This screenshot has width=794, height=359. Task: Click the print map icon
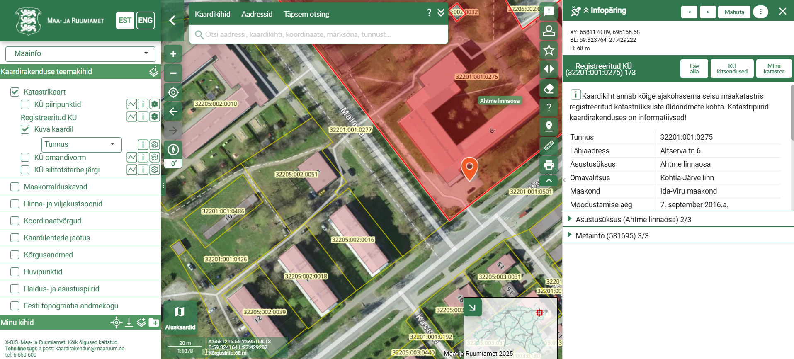coord(549,165)
